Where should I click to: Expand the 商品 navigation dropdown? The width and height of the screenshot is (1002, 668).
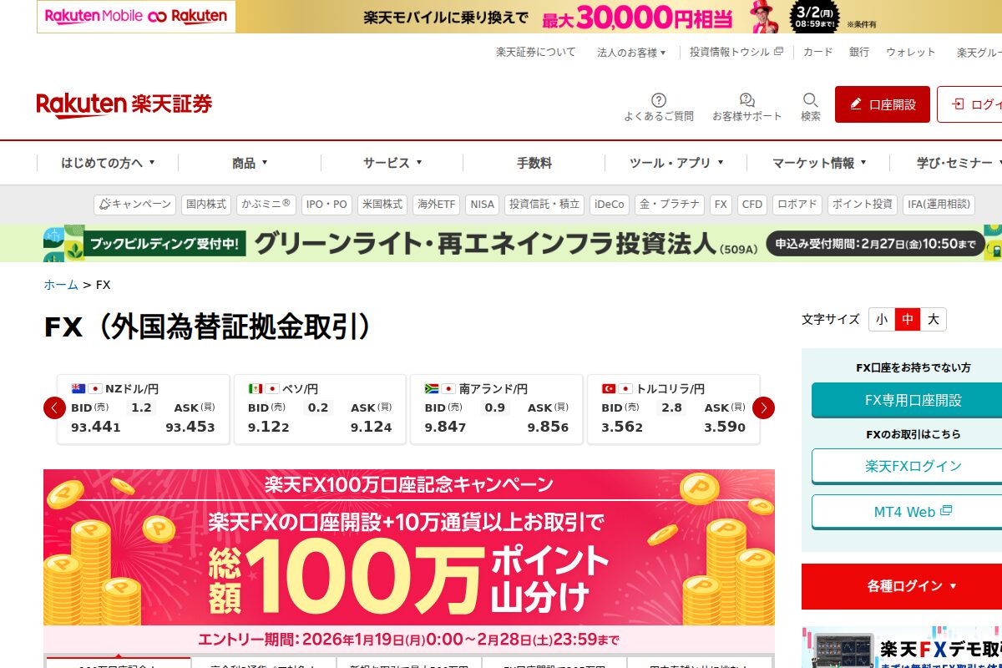pos(248,163)
